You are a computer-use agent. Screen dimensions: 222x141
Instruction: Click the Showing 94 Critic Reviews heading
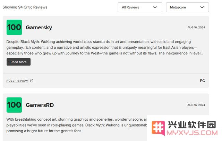(25, 7)
